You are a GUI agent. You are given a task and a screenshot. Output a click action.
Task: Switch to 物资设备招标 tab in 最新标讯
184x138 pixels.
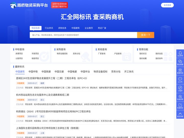[x=101, y=72]
